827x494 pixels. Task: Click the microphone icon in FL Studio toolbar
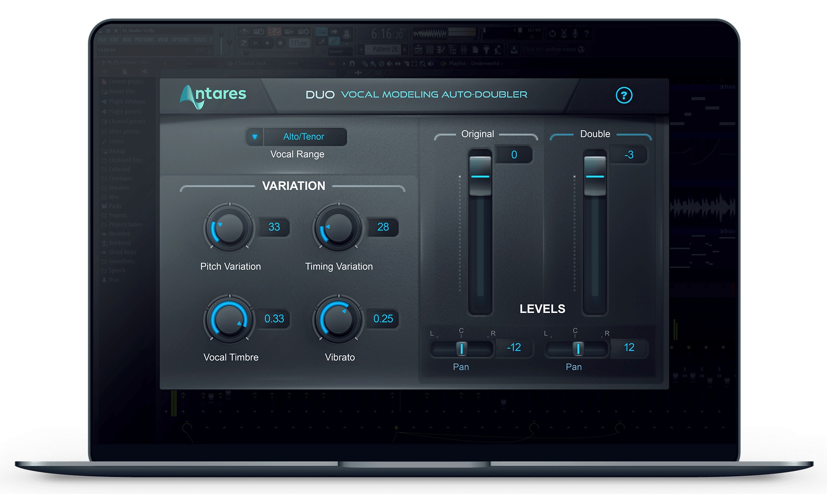pyautogui.click(x=575, y=33)
